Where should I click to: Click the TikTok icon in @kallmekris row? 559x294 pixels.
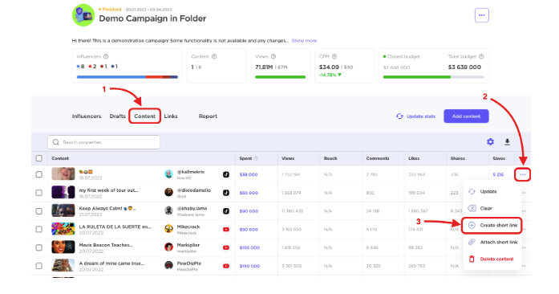click(226, 174)
